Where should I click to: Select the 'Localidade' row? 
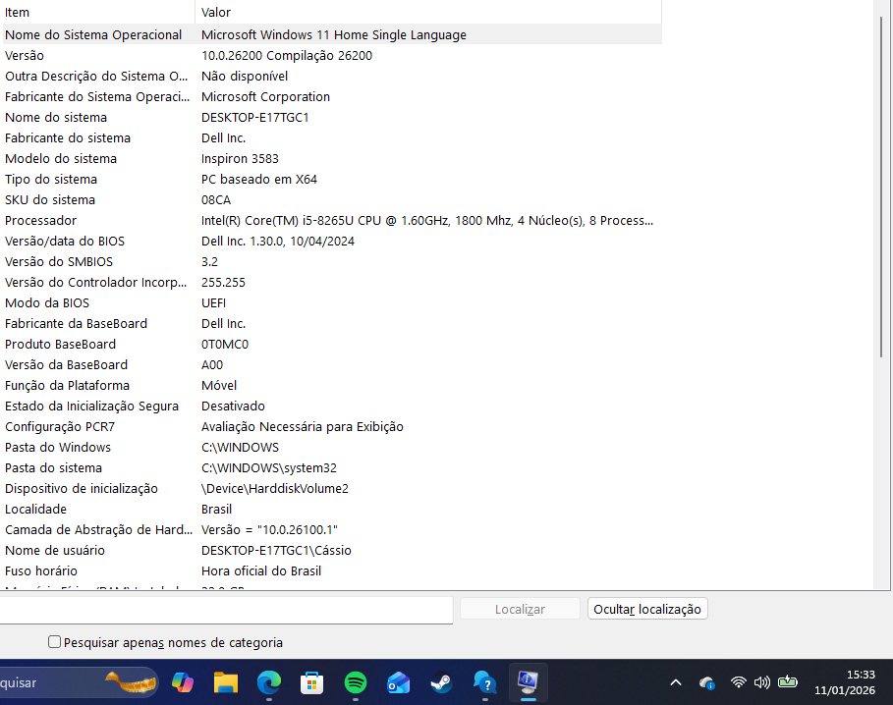332,509
